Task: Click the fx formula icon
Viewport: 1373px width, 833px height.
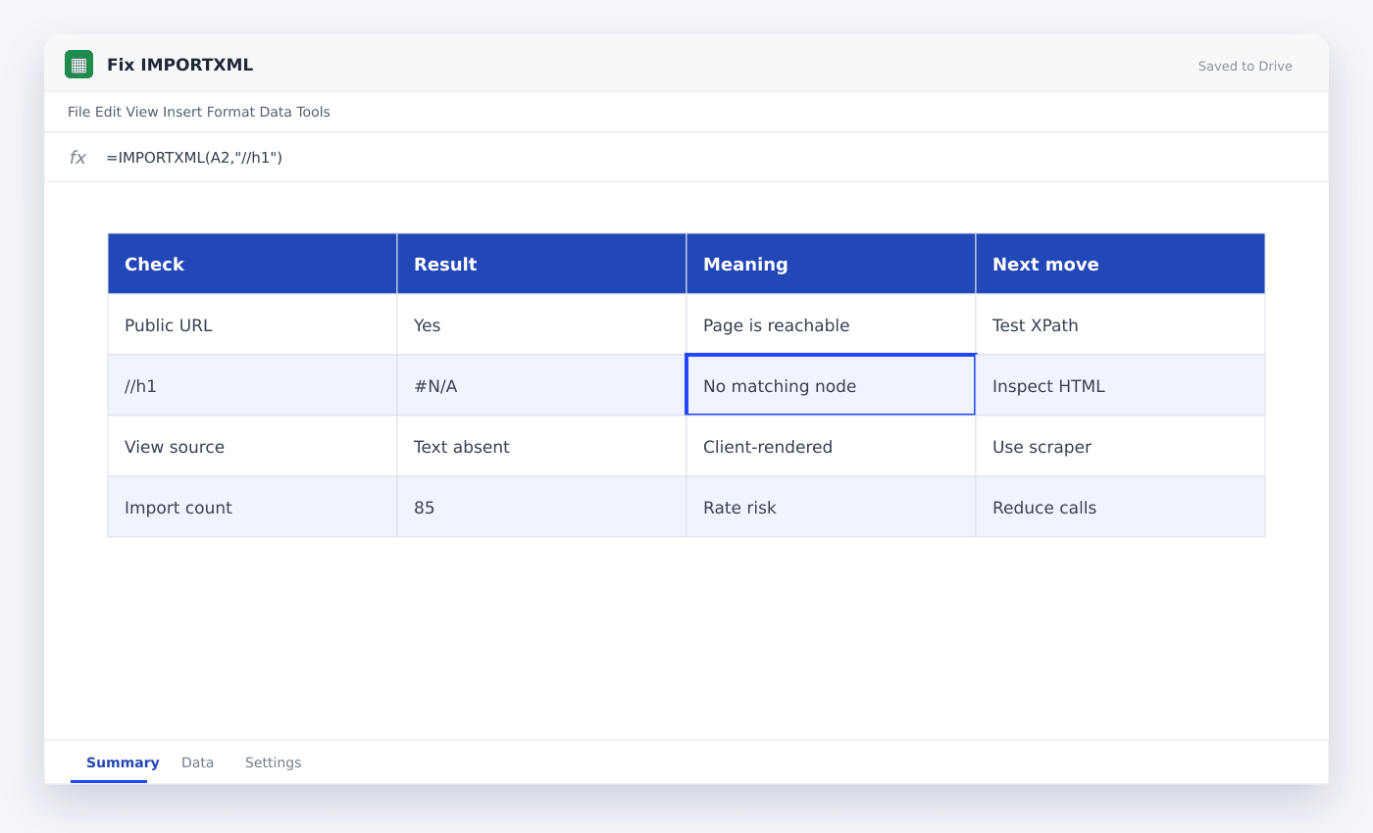Action: [x=77, y=157]
